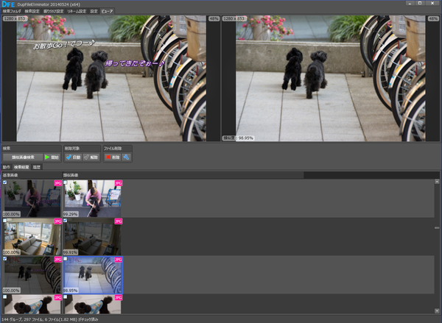Click the status bar group and file count
Screen dimensions: 442x323
[50, 319]
